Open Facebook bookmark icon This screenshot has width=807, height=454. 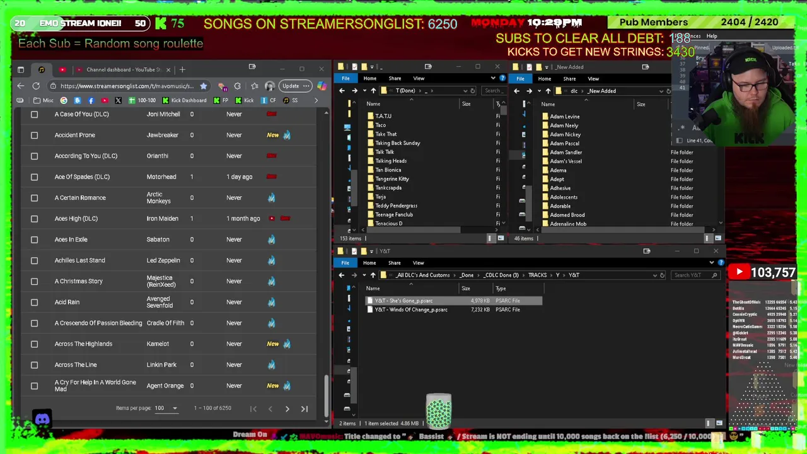[x=91, y=100]
